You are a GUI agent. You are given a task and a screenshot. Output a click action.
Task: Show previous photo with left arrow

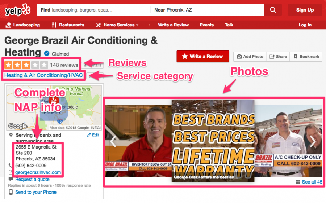coord(113,141)
